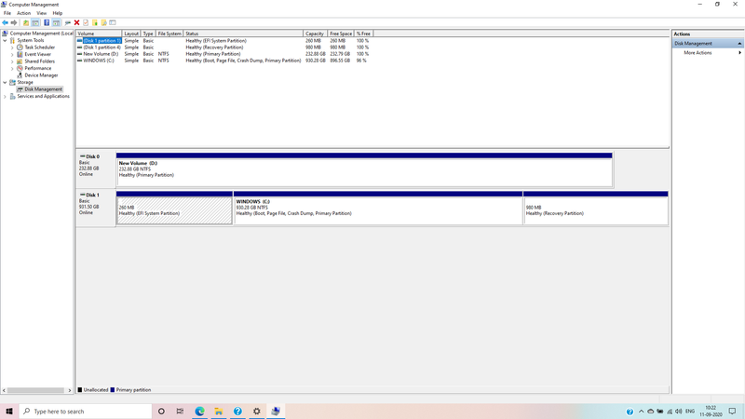Open Settings gear from the taskbar
Screen dimensions: 745x419
coord(257,412)
